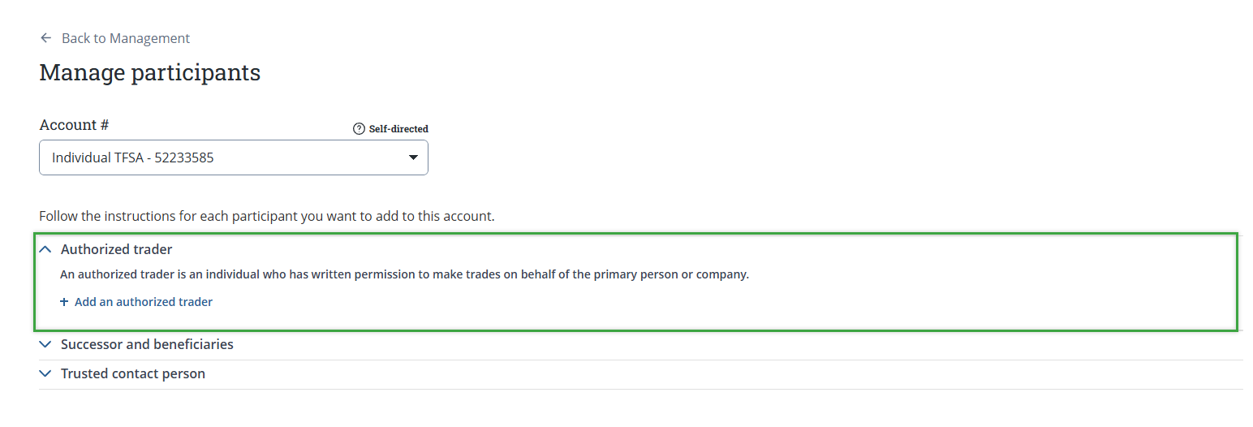Click Add an authorized trader link
The width and height of the screenshot is (1253, 427).
pyautogui.click(x=144, y=302)
